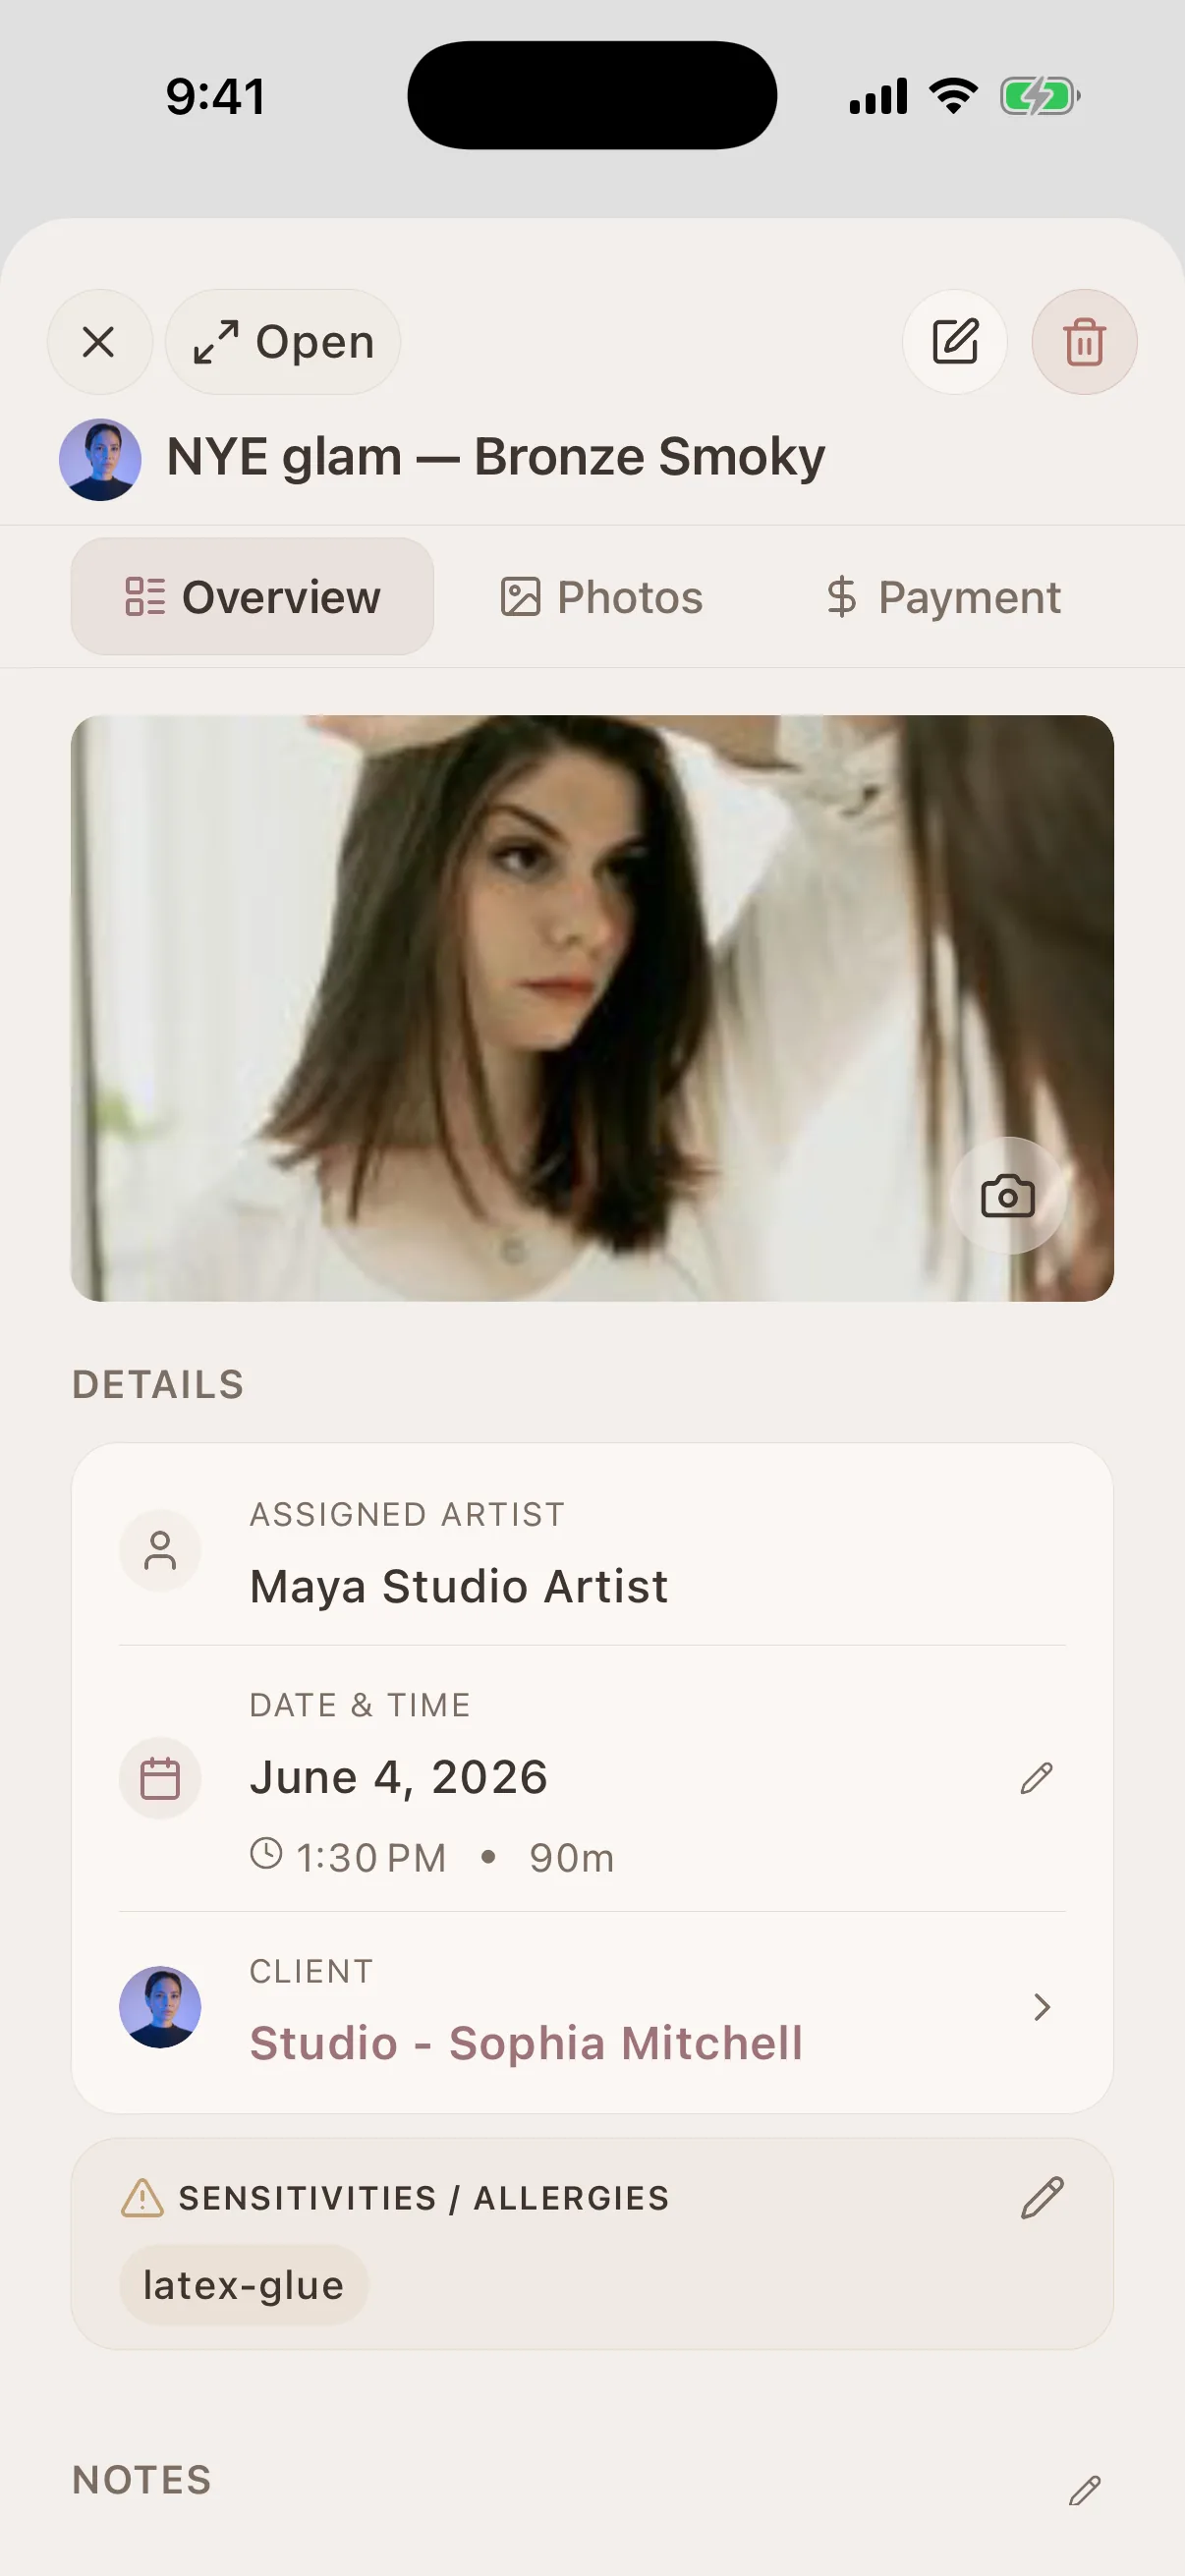Switch to the Photos tab
The image size is (1185, 2576).
(x=602, y=597)
